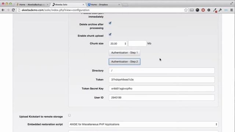Screen dimensions: 235x132
Task: Reload the page with the refresh icon
Action: pos(13,10)
